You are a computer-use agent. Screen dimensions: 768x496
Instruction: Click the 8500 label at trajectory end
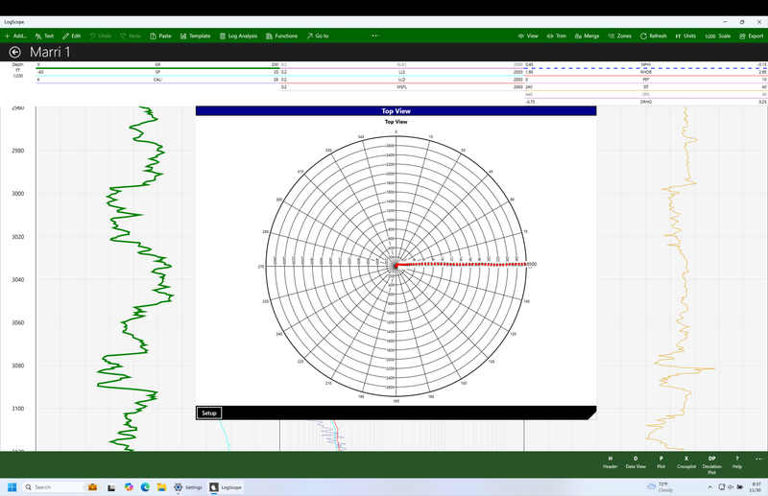tap(532, 264)
